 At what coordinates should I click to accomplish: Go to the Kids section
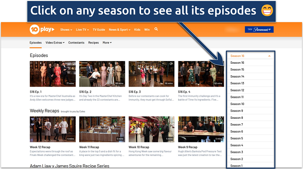(137, 30)
